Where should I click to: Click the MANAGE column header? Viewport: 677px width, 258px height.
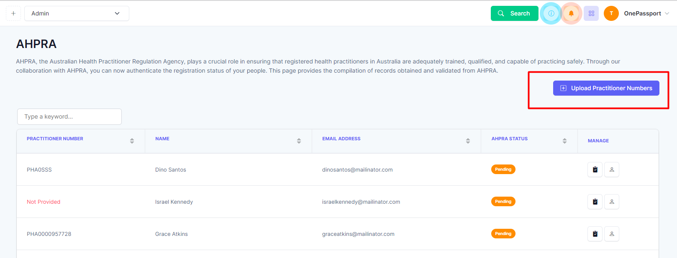click(x=598, y=141)
